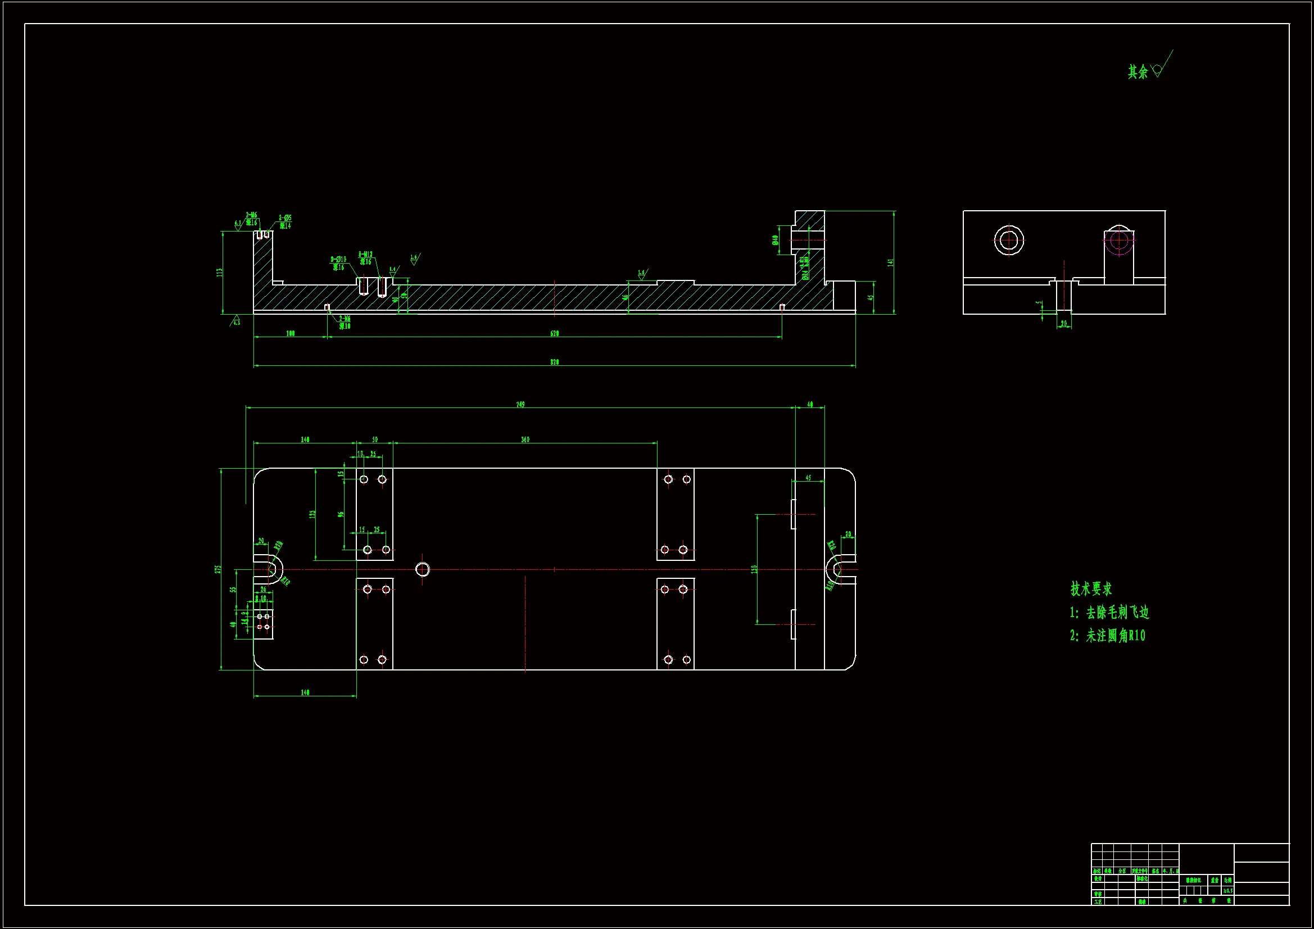Click the note 2: 未注圆角R10
1314x929 pixels.
(1107, 636)
